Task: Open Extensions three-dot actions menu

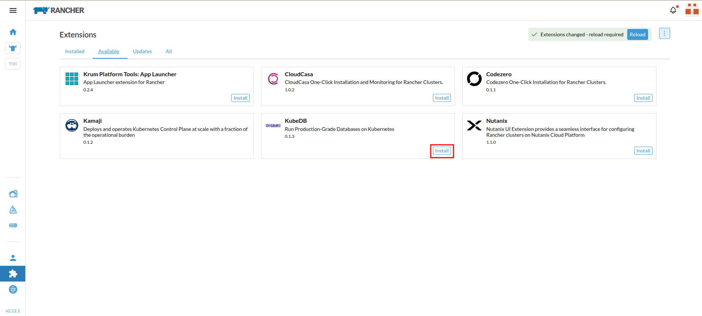Action: click(664, 33)
